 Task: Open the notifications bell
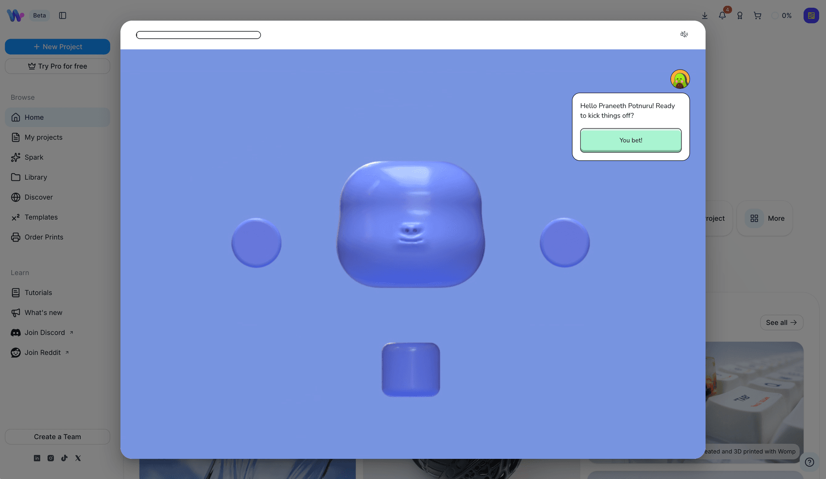click(722, 15)
